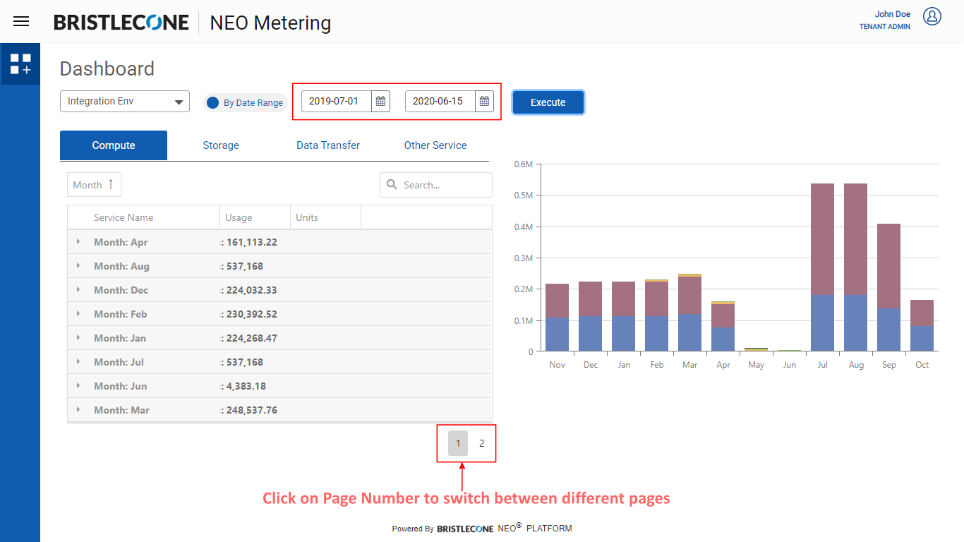Open the hamburger navigation menu
964x542 pixels.
coord(21,21)
